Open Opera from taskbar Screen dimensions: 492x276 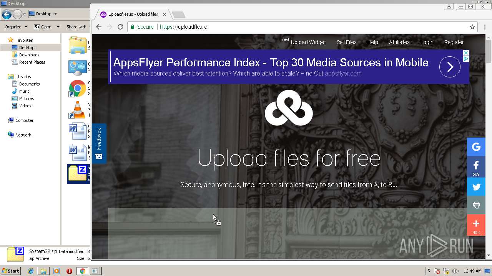pos(69,271)
